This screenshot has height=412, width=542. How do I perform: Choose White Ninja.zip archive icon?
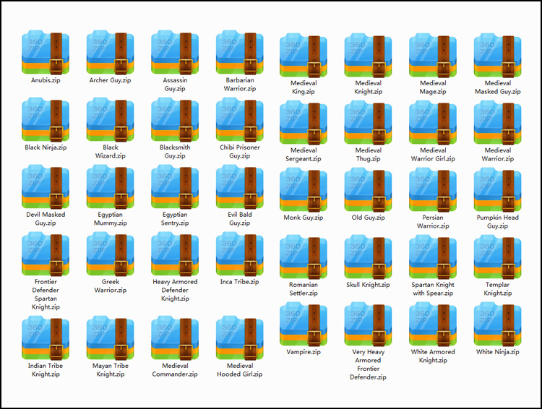[x=498, y=325]
